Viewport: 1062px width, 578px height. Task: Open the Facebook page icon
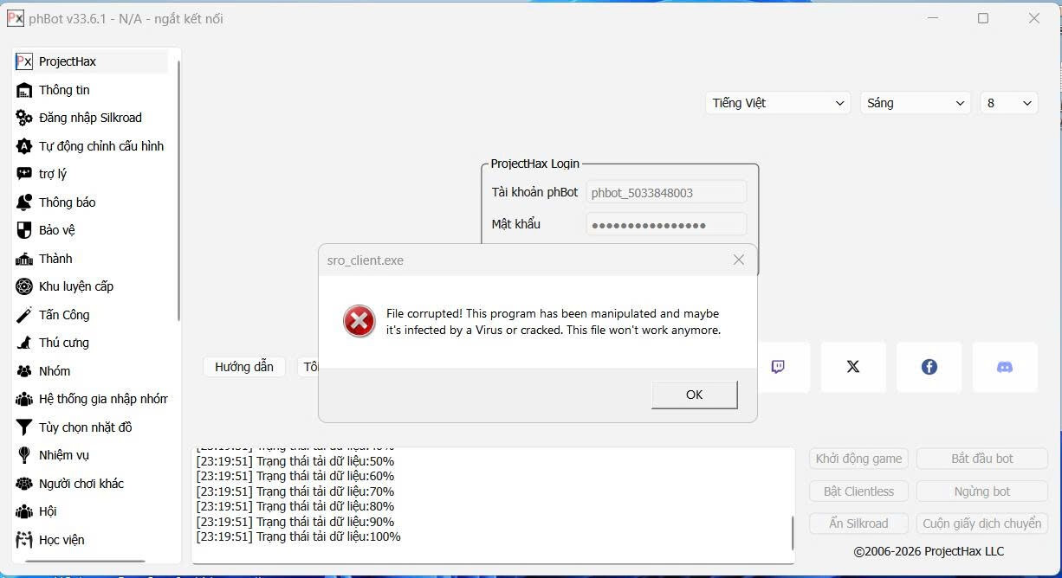(929, 367)
